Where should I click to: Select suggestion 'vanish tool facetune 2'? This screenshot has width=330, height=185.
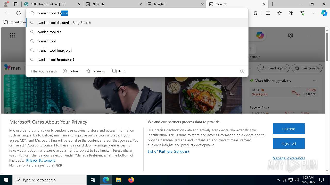[137, 60]
